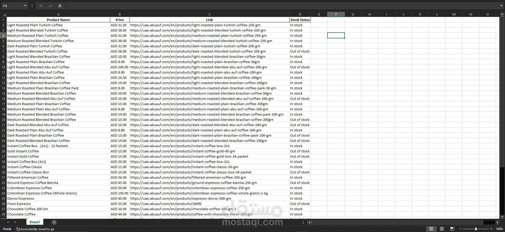Click the vertical scrollbar up arrow
The height and width of the screenshot is (232, 505).
502,14
